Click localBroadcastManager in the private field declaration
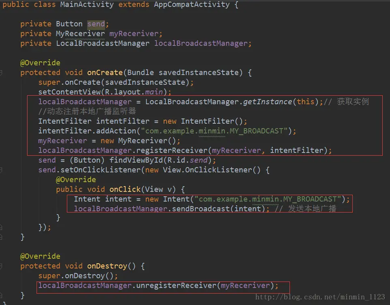This screenshot has height=305, width=390. click(201, 43)
